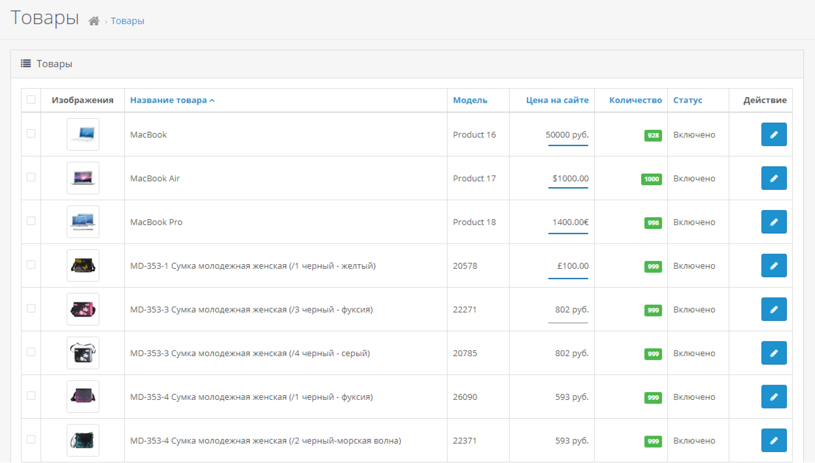Screen dimensions: 815x463
Task: Click pencil edit for model 20785
Action: coord(774,353)
